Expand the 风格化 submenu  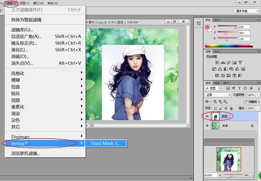tap(46, 73)
